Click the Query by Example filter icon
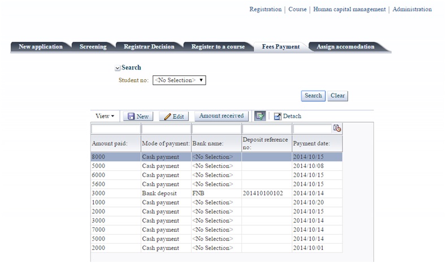 click(259, 116)
